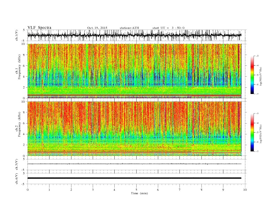
Task: Click the 'start UT = 3 :50: 0' label
Action: click(x=168, y=28)
